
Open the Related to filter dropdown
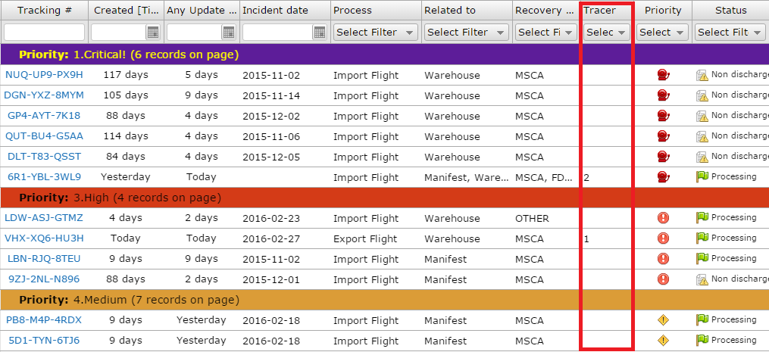(x=466, y=33)
